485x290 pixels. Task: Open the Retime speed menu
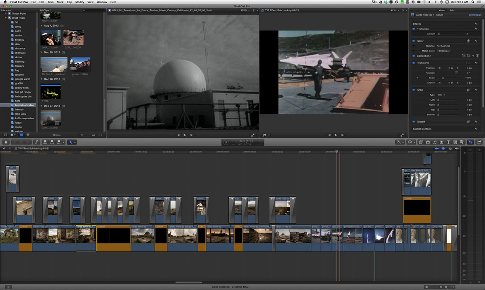pos(411,142)
